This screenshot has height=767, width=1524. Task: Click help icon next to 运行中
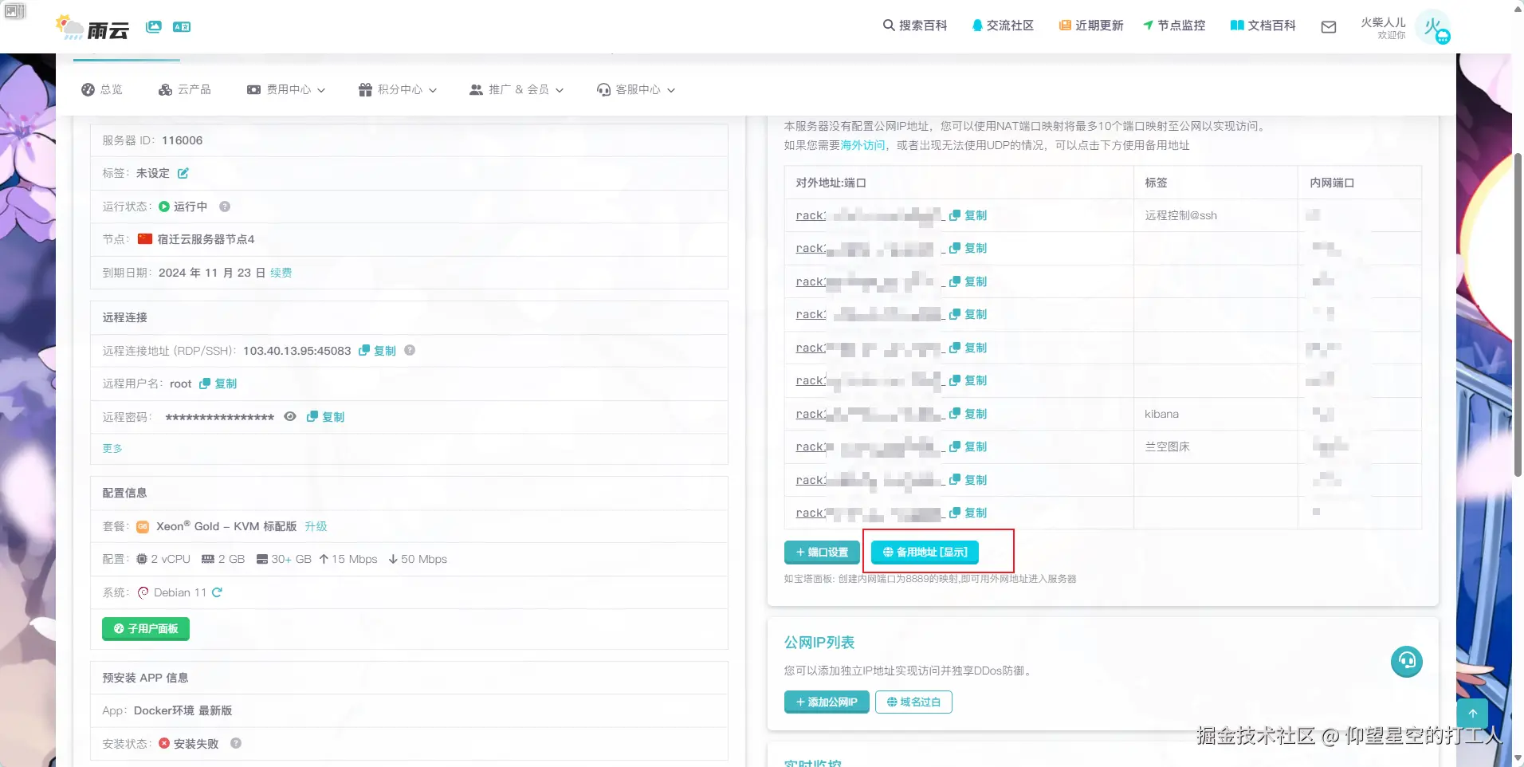pyautogui.click(x=225, y=206)
